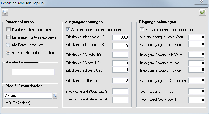Select nur Neue/Geänderte Konten radio option
Viewport: 209px width, 114px height.
point(8,53)
